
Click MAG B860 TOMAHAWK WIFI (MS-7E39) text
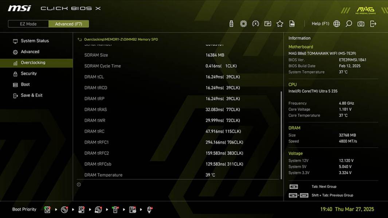[x=322, y=53]
